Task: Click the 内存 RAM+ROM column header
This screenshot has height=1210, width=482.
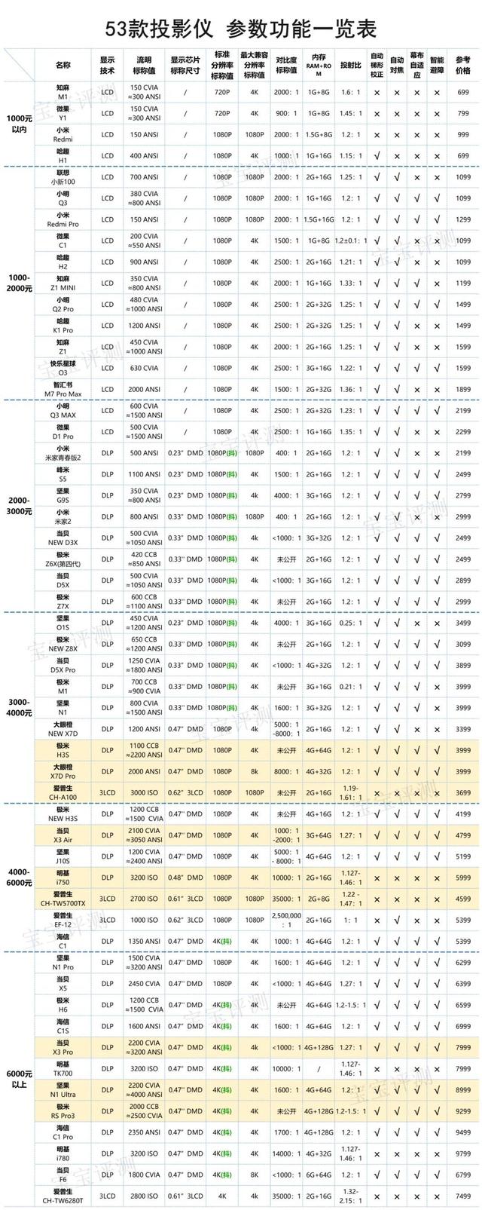Action: pyautogui.click(x=319, y=66)
